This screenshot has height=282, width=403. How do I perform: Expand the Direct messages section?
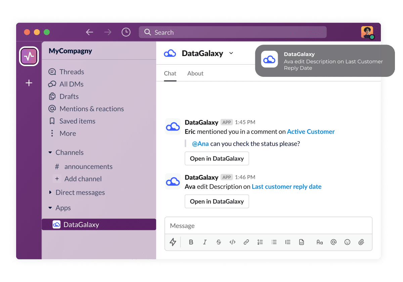coord(50,192)
